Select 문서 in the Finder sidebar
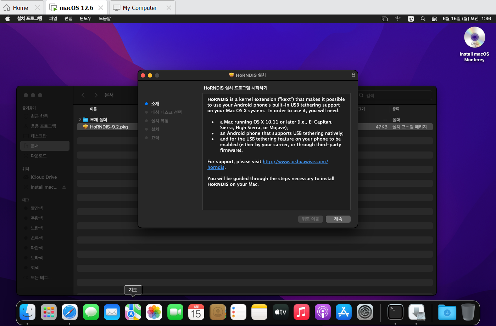 [x=45, y=146]
